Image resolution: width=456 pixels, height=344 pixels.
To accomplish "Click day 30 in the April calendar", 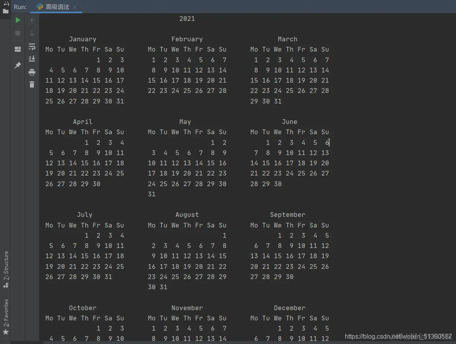I will pyautogui.click(x=96, y=184).
